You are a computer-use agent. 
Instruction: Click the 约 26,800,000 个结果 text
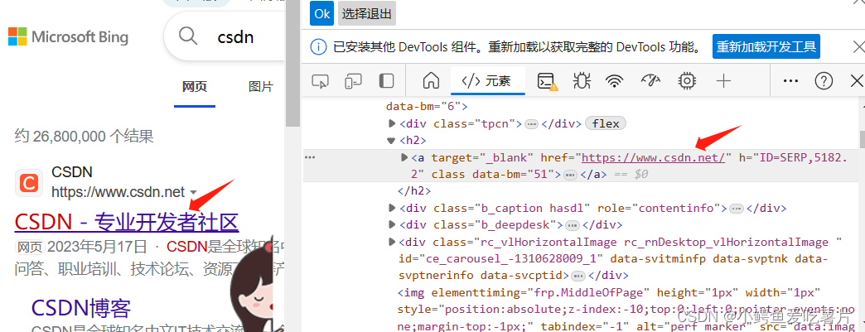pos(84,137)
